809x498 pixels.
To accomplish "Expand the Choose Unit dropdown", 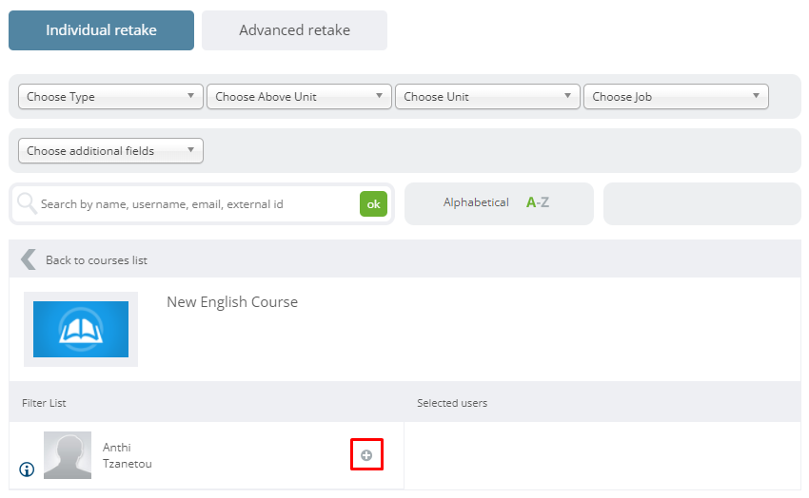I will tap(487, 97).
